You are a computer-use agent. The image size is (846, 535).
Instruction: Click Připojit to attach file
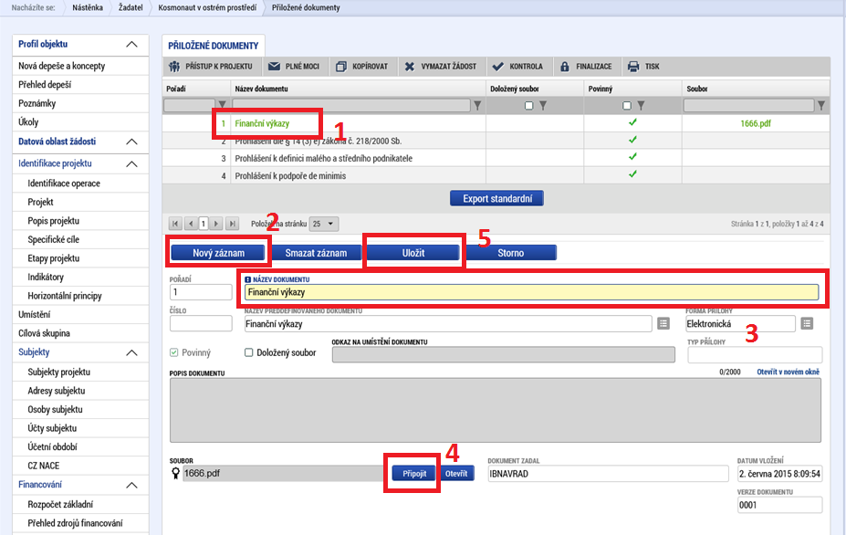pos(414,474)
